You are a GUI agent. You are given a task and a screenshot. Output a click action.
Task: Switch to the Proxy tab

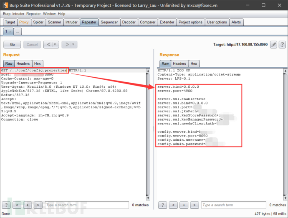pyautogui.click(x=24, y=22)
